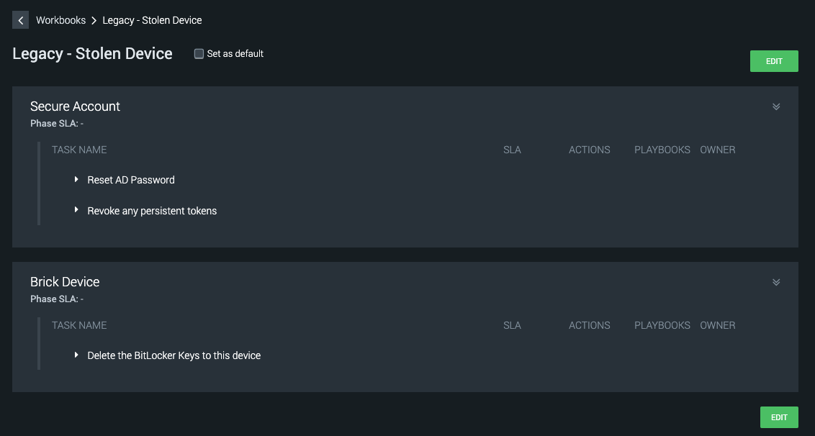Click OWNER column header in Secure Account
This screenshot has width=815, height=436.
tap(717, 150)
